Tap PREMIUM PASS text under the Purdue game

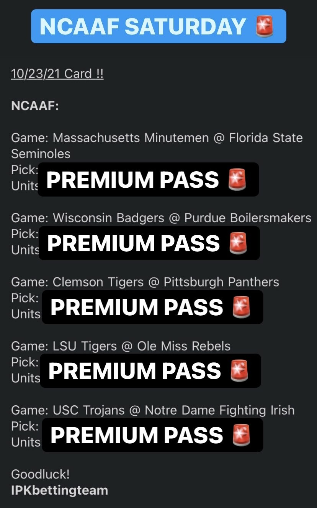point(134,243)
